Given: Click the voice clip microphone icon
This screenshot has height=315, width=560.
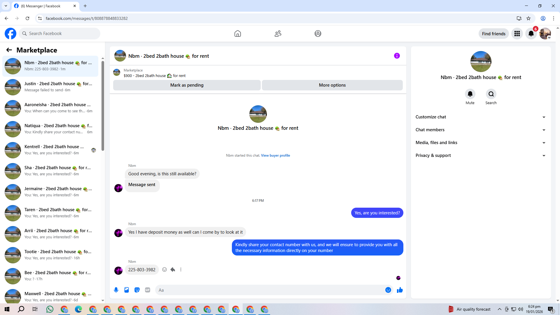Looking at the screenshot, I should coord(116,290).
